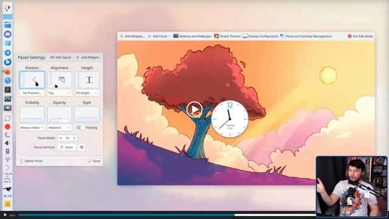
Task: Click the Opacity preview box
Action: click(x=60, y=114)
